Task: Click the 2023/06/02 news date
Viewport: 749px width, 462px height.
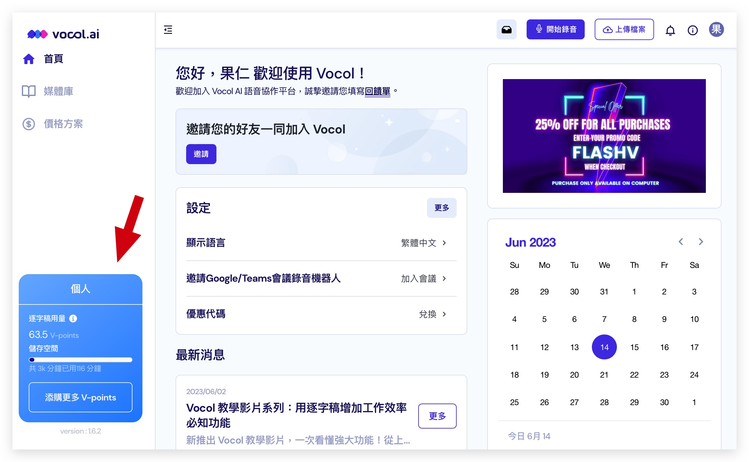Action: [x=206, y=391]
